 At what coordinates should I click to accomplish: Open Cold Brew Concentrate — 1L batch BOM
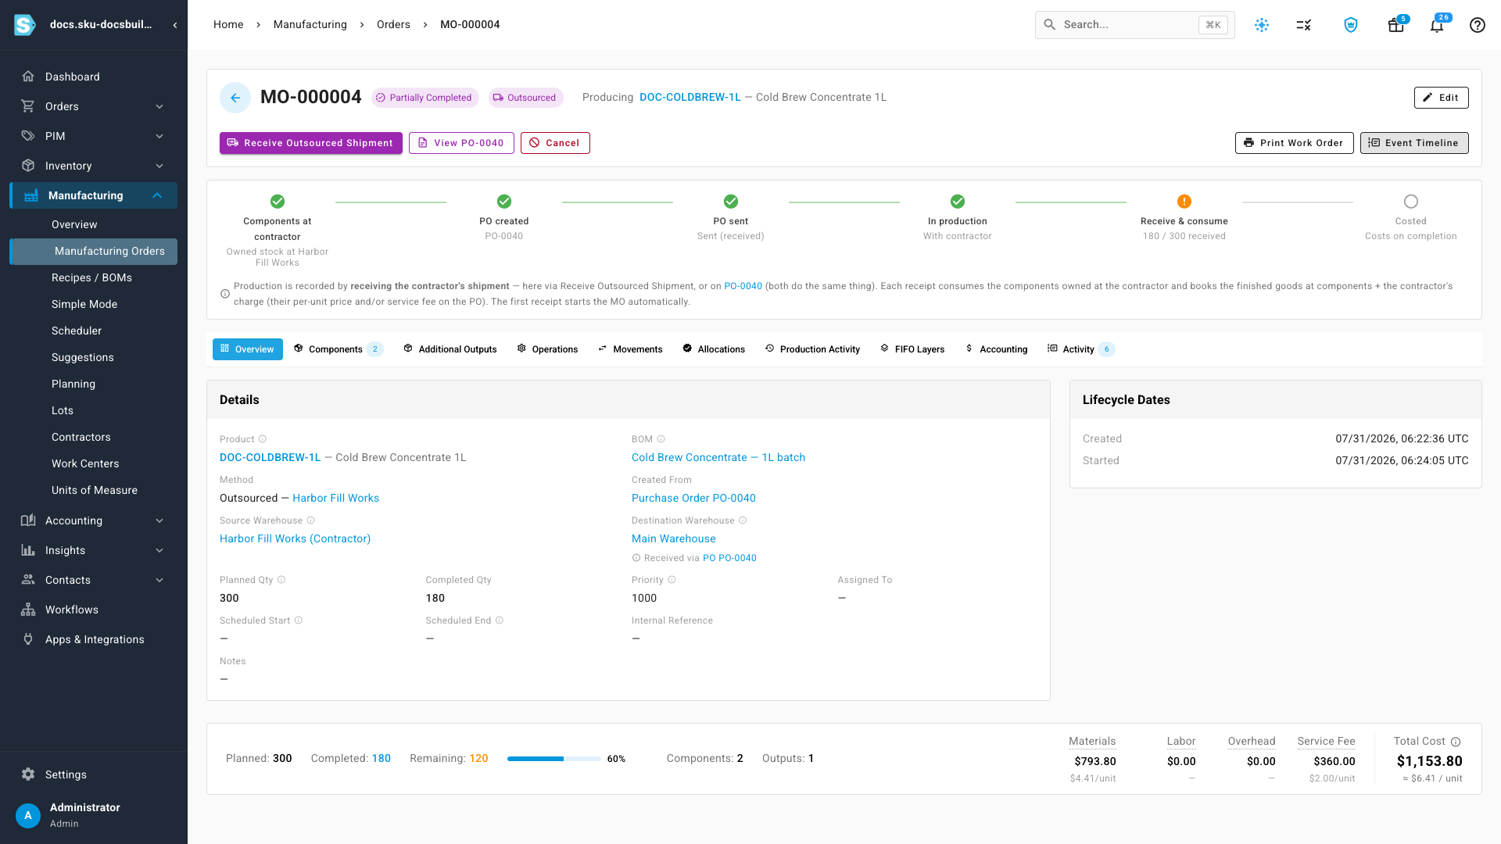718,458
